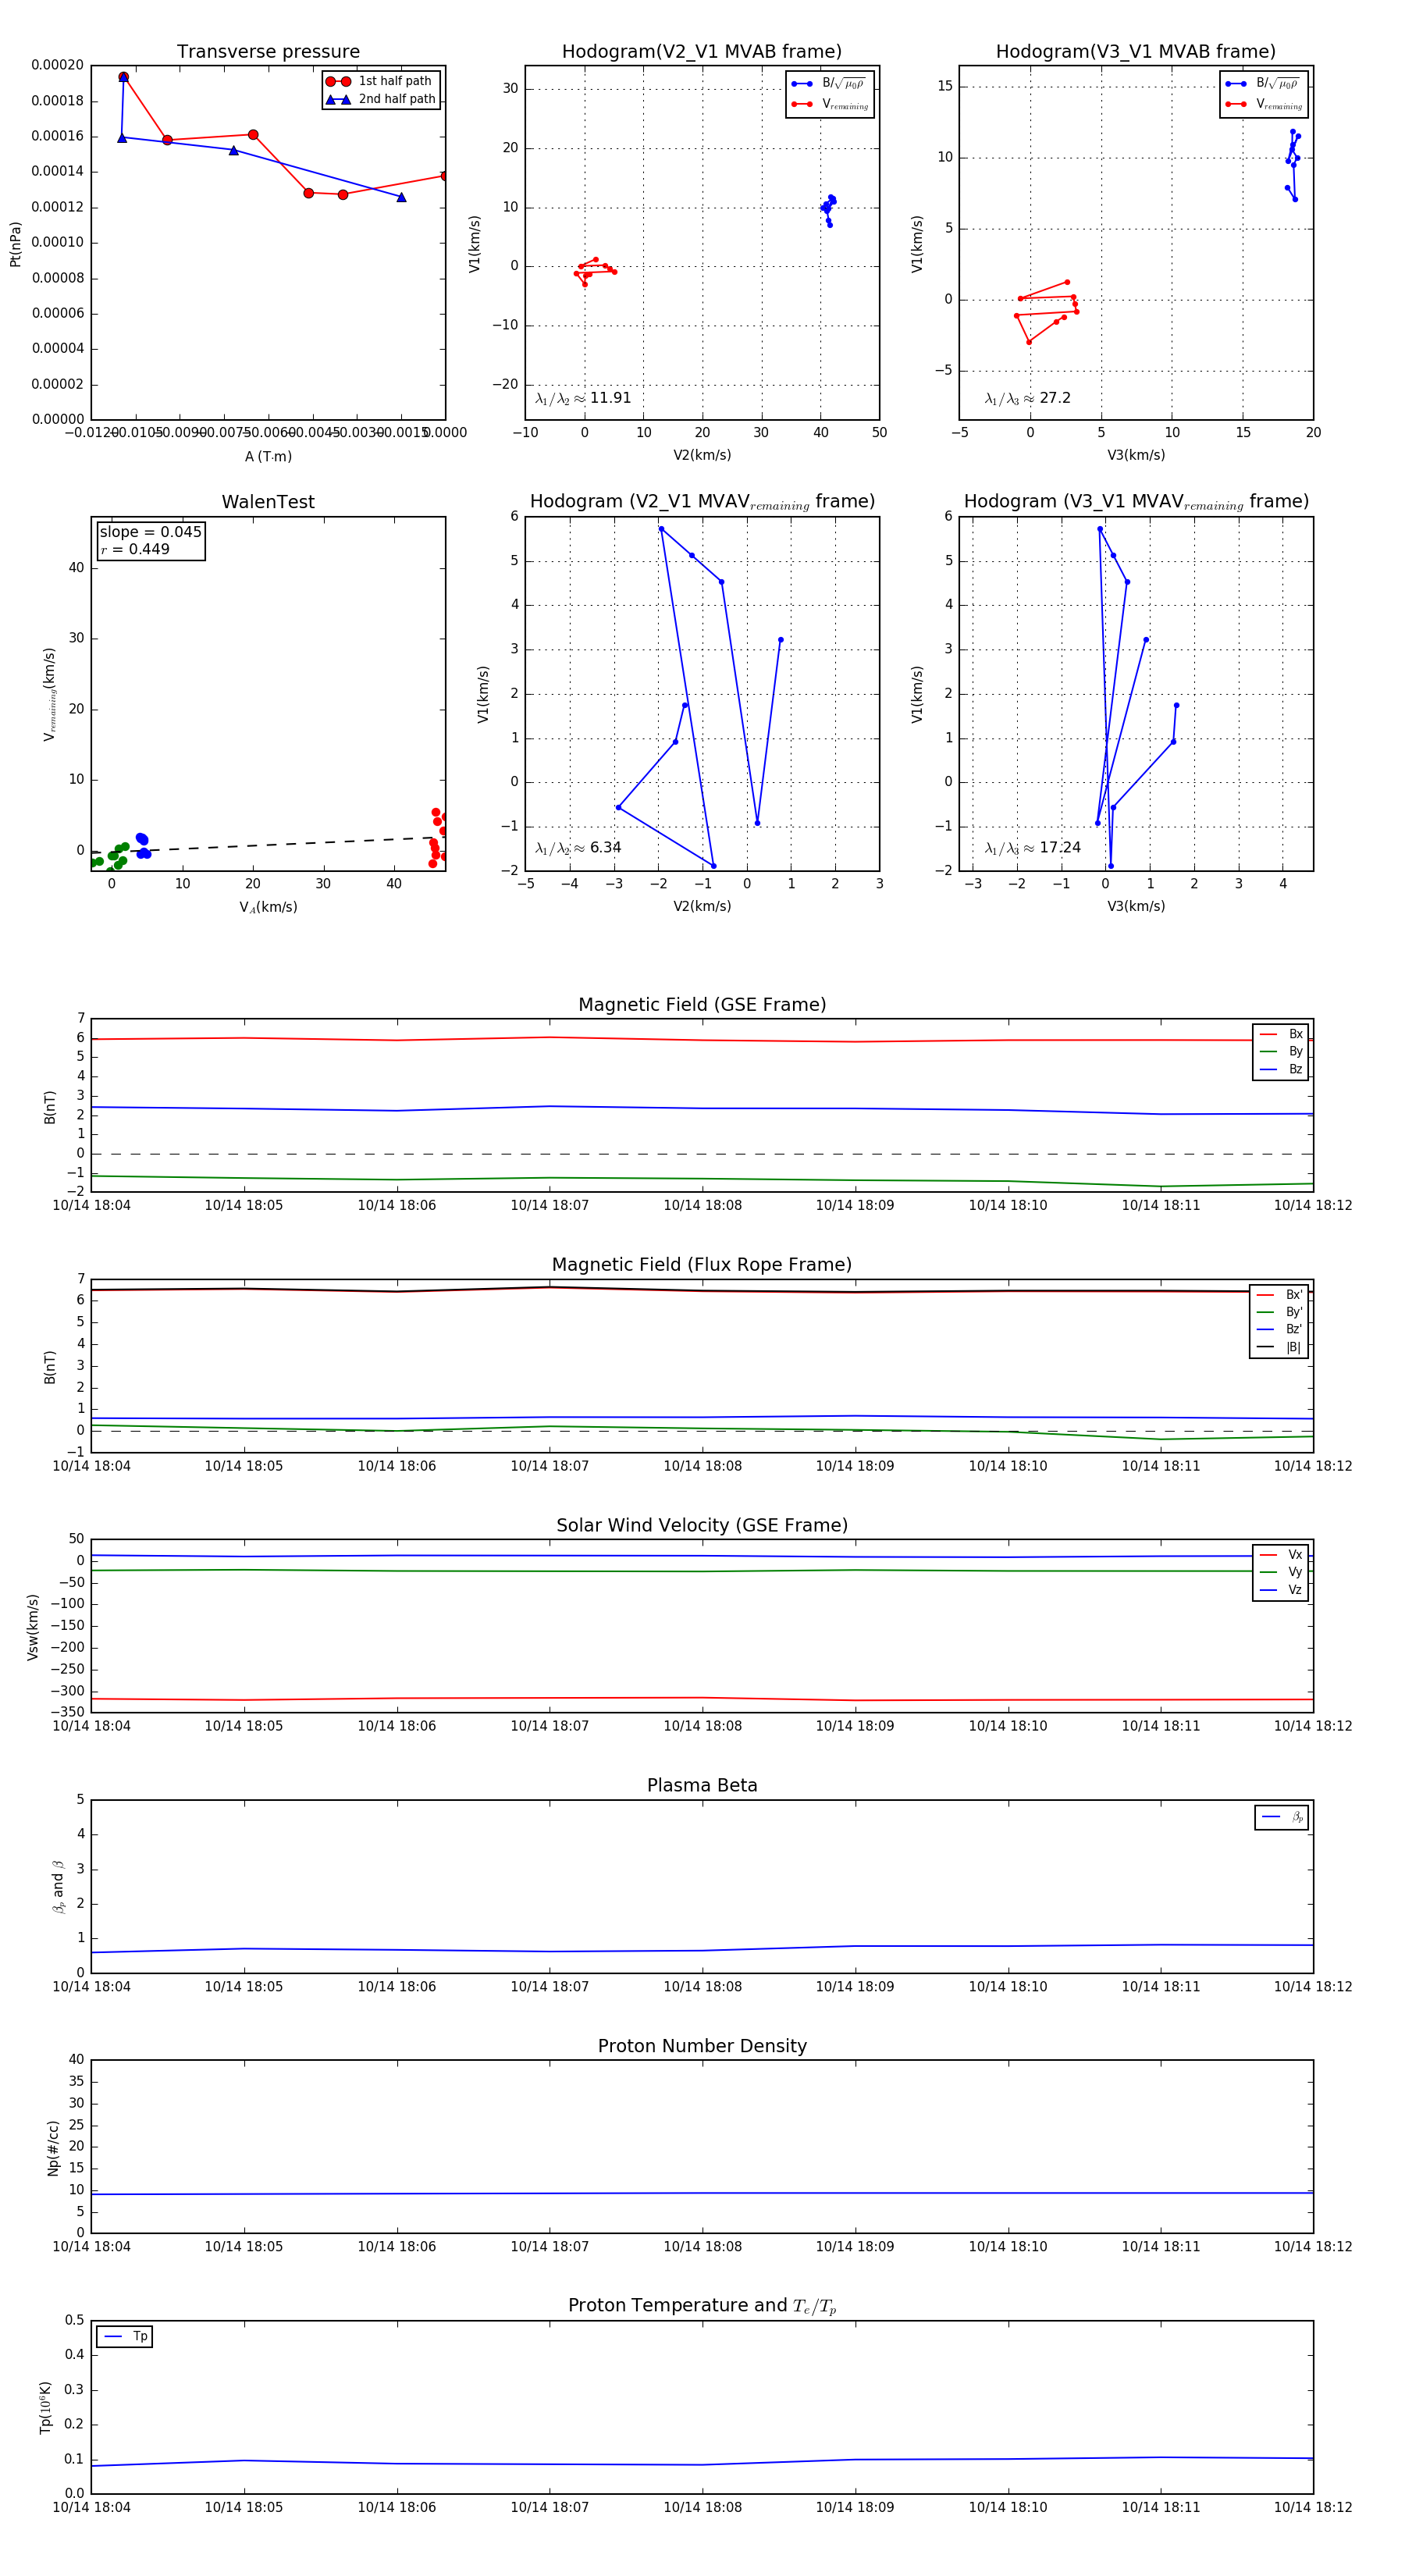This screenshot has height=2576, width=1405.
Task: Click the λ1/λ3 ≈ 17.24 annotation
Action: [1032, 848]
